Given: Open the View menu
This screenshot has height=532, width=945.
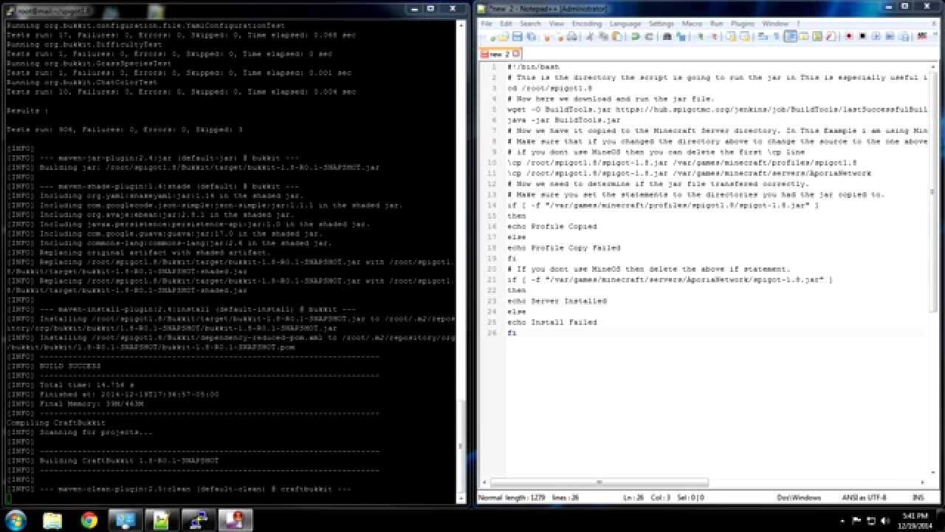Looking at the screenshot, I should pos(557,24).
